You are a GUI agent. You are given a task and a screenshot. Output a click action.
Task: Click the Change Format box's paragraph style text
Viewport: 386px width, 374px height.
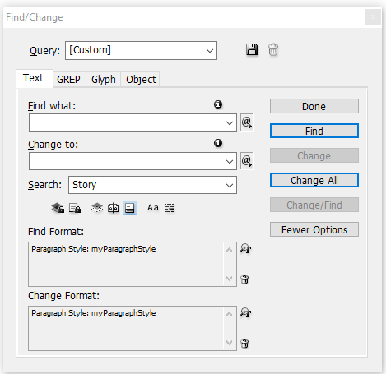click(x=94, y=313)
